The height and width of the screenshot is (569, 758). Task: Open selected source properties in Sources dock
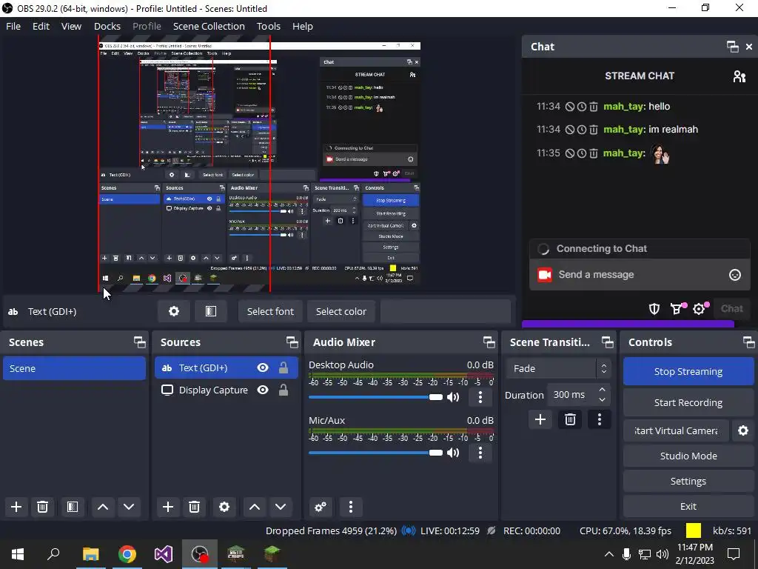(224, 507)
